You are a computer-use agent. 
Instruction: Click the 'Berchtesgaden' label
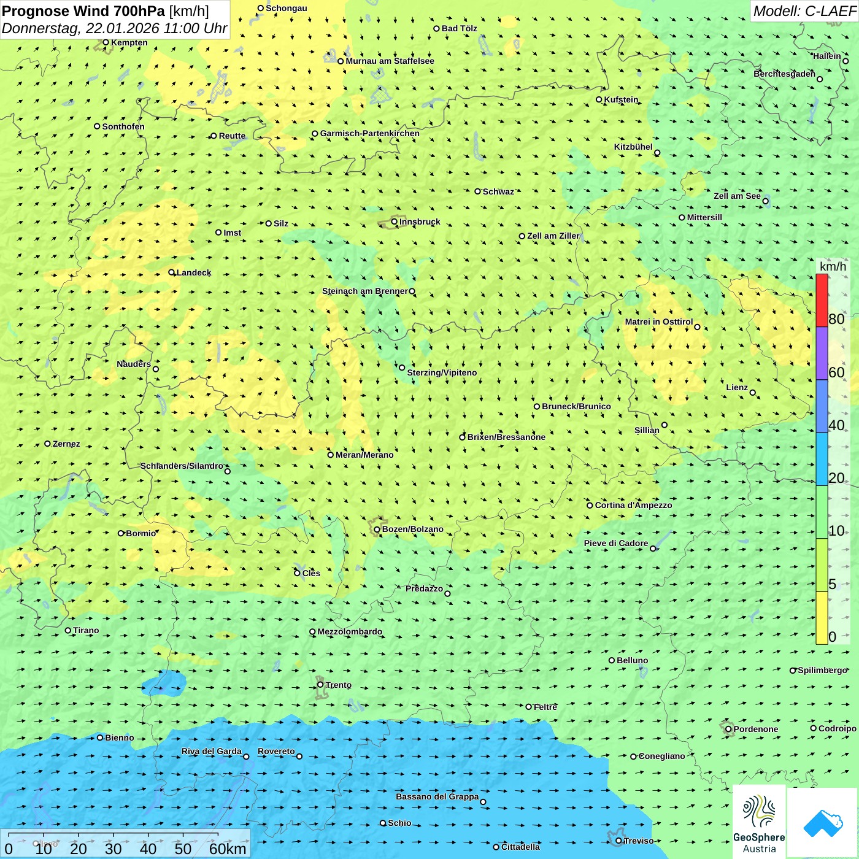(784, 74)
